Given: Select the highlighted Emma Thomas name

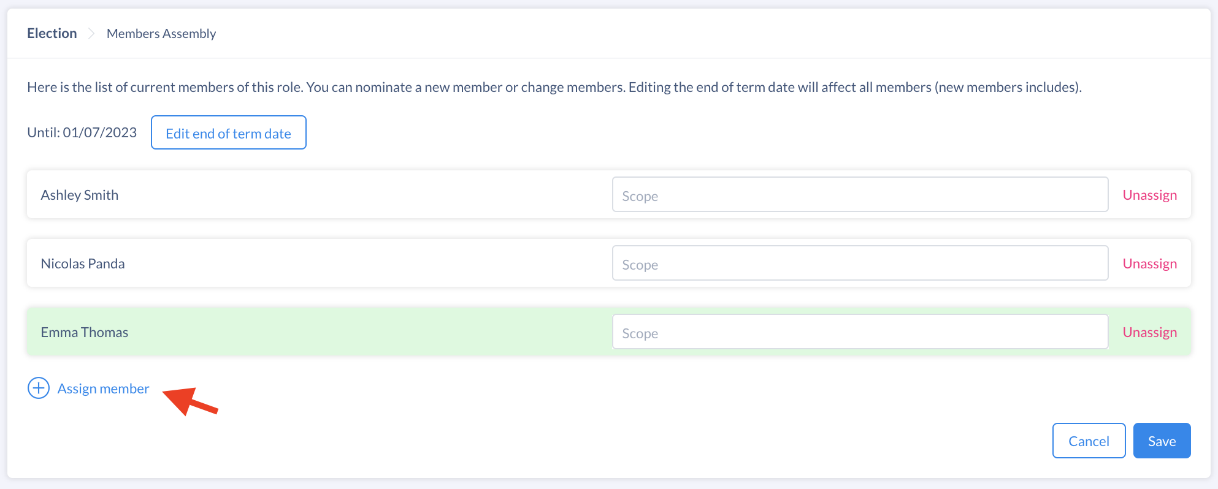Looking at the screenshot, I should click(85, 332).
